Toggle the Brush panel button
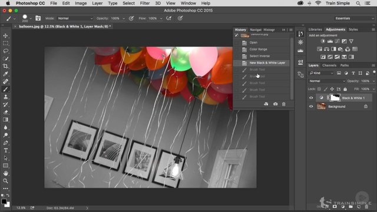 coord(38,18)
